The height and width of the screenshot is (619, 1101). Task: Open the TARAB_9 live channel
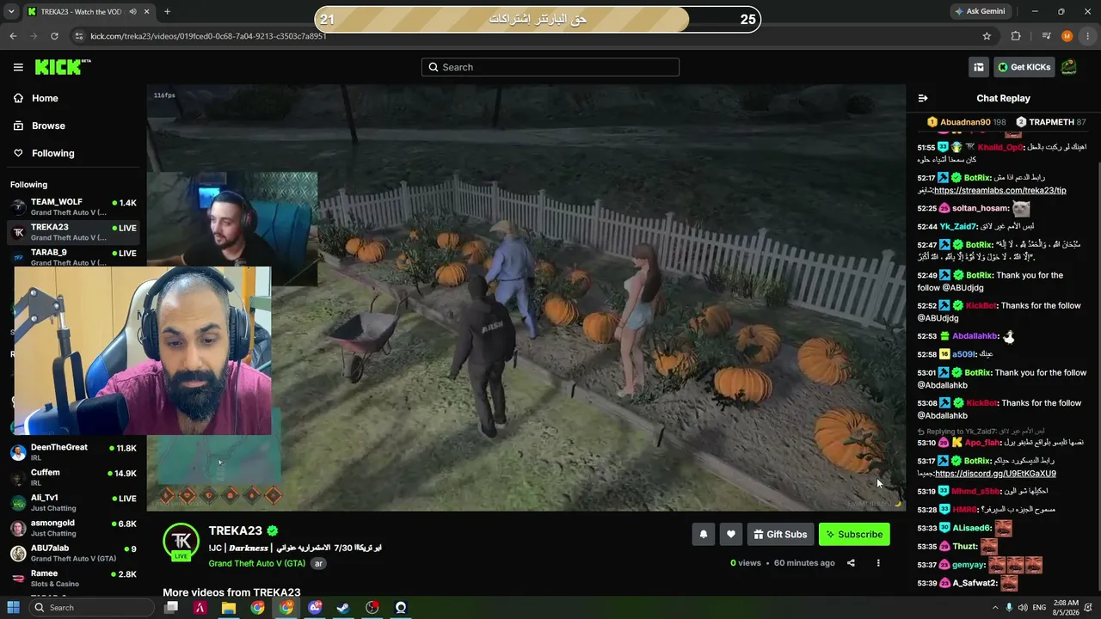[x=73, y=257]
